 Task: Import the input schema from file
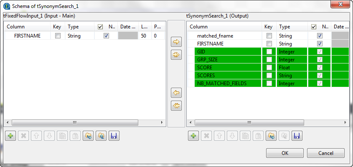88,136
